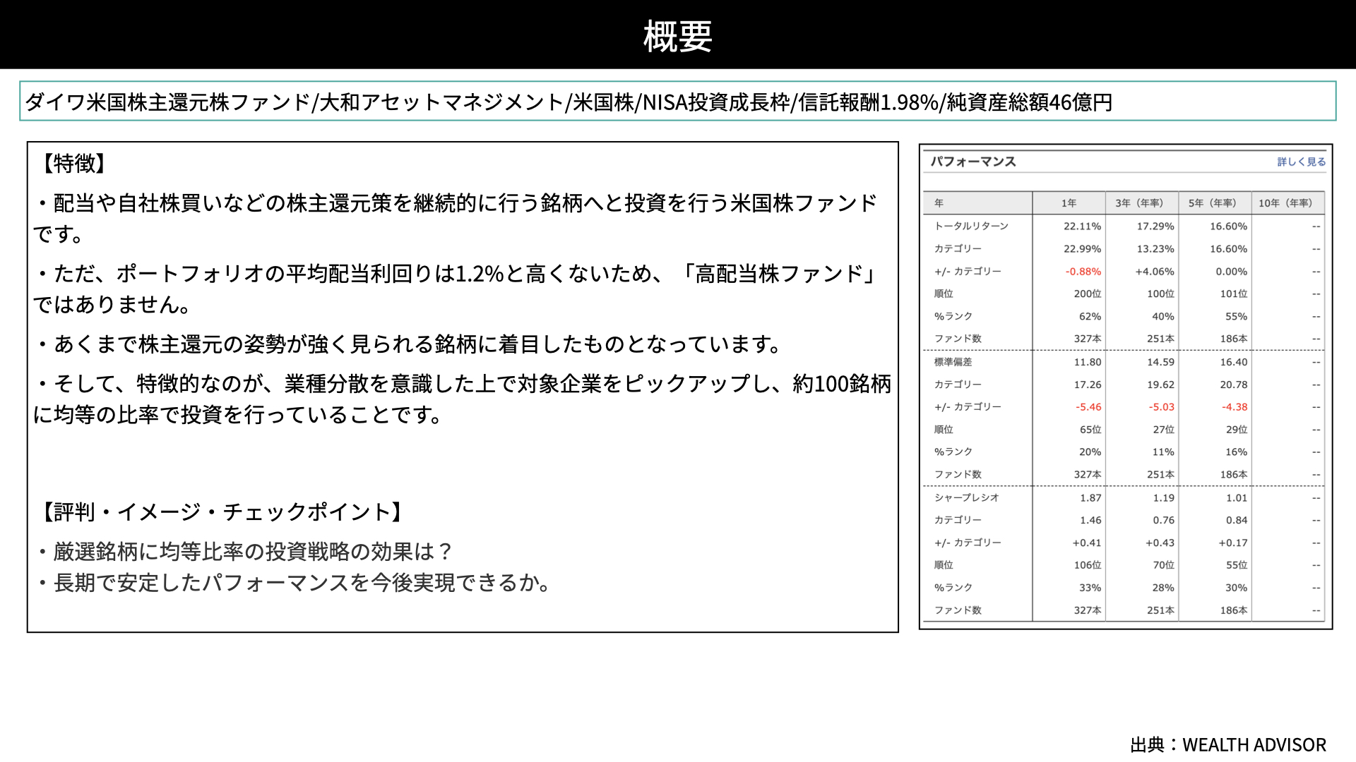Click the +0.41 value
Viewport: 1356px width, 762px height.
pos(1087,543)
